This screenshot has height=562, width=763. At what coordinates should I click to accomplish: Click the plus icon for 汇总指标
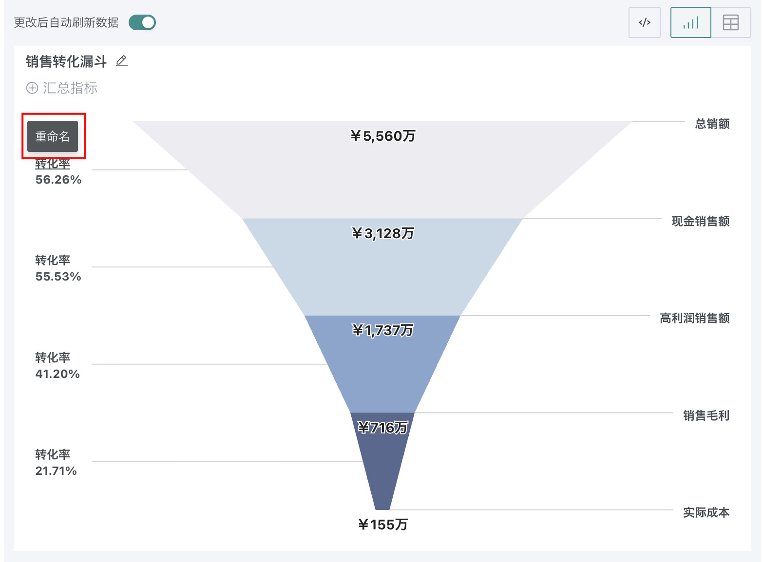[x=32, y=88]
